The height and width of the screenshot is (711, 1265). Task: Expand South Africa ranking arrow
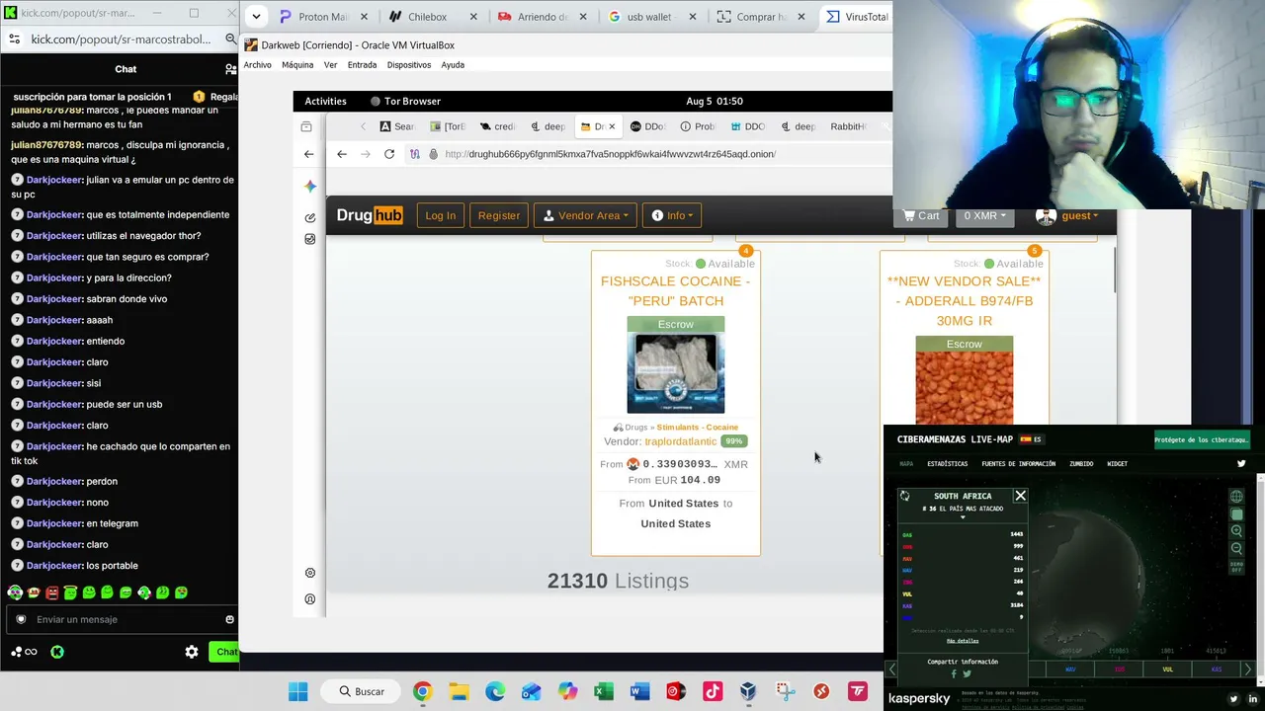point(963,517)
